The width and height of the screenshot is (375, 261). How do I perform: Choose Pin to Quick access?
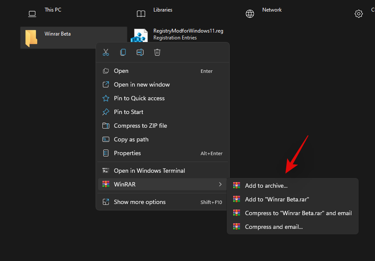pos(138,98)
